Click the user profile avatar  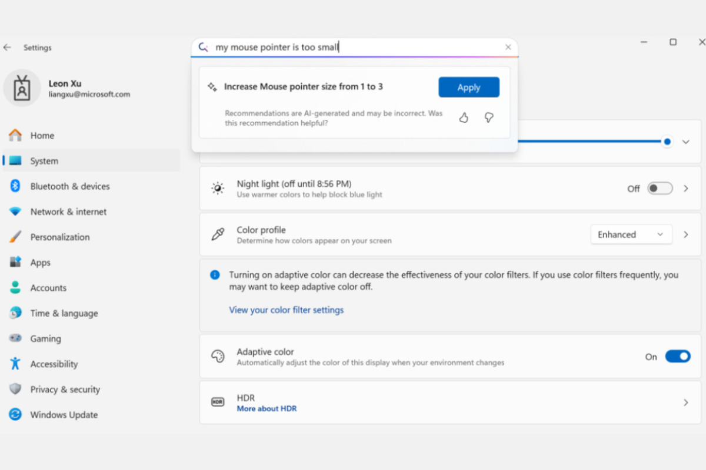(x=22, y=88)
